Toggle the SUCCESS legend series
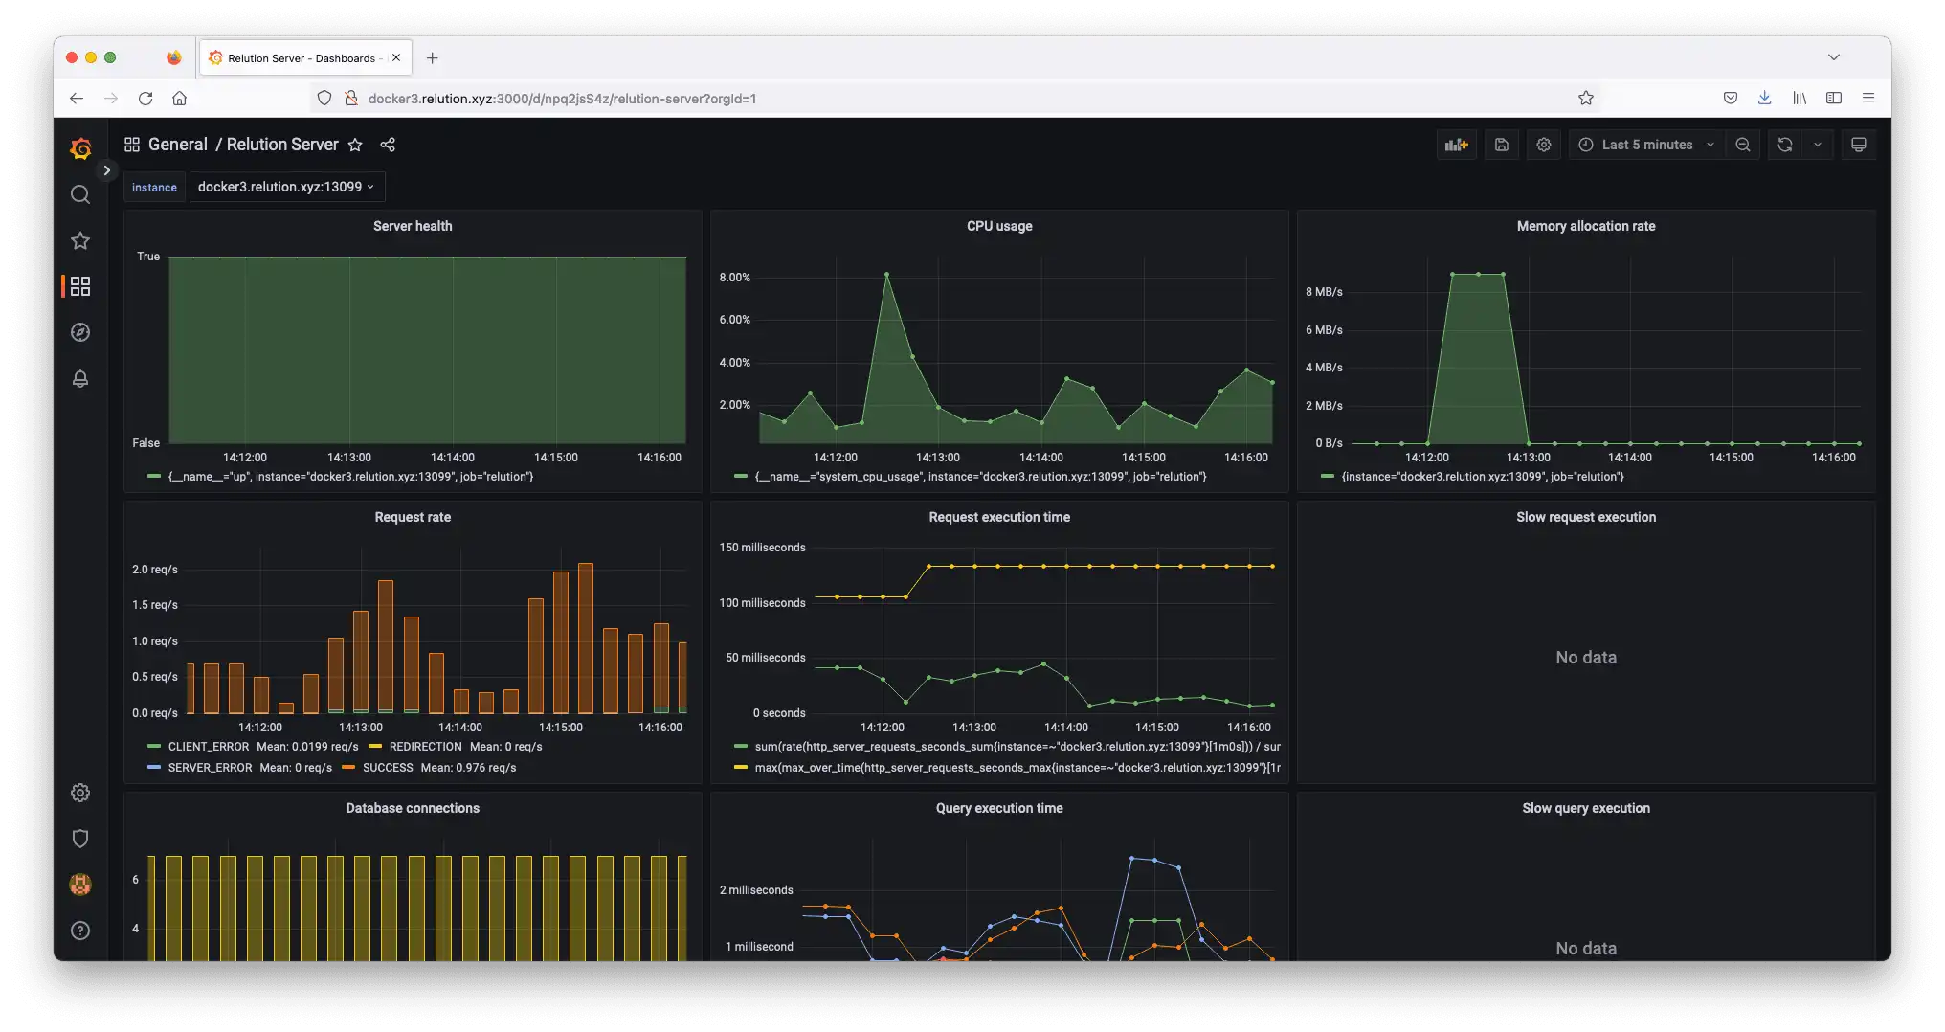The width and height of the screenshot is (1945, 1032). pyautogui.click(x=388, y=768)
